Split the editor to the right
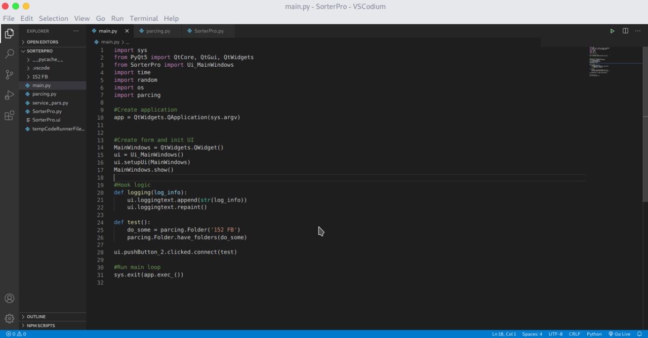 (x=625, y=31)
